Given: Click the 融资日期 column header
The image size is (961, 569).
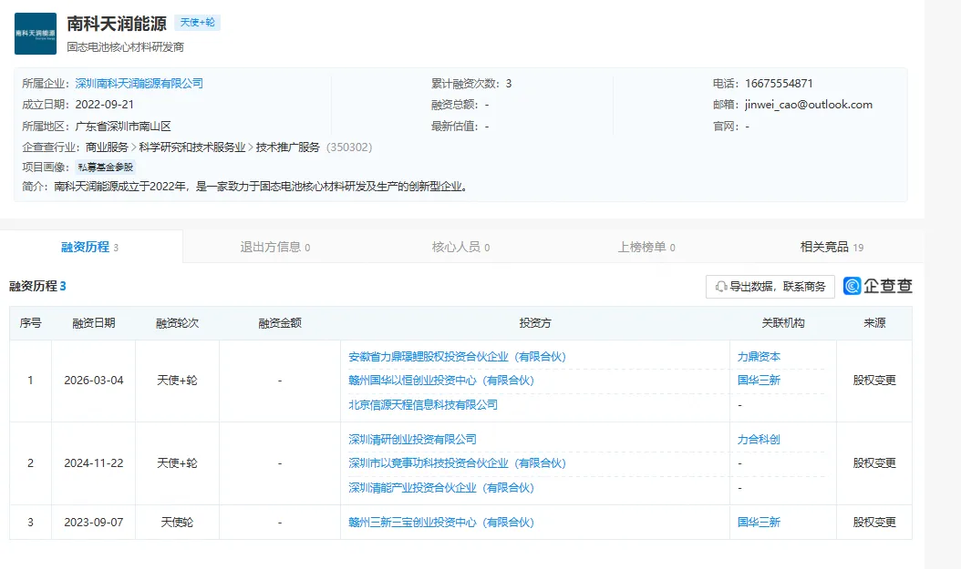Looking at the screenshot, I should pos(94,323).
